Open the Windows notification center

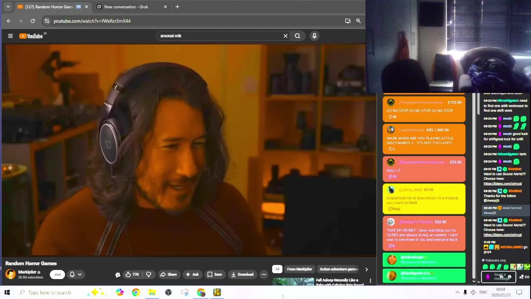pos(519,292)
